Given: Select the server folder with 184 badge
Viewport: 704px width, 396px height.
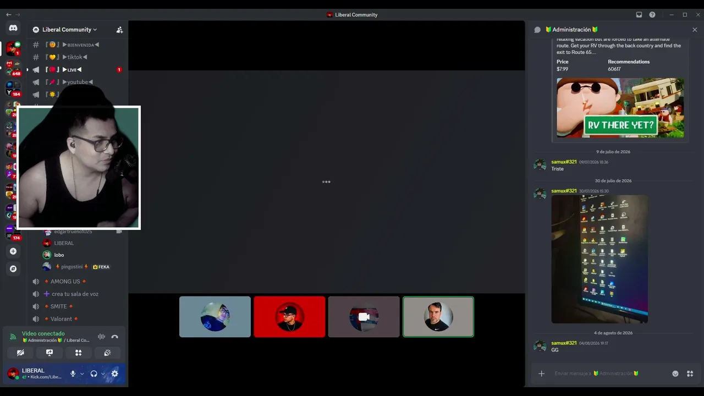Looking at the screenshot, I should [13, 89].
